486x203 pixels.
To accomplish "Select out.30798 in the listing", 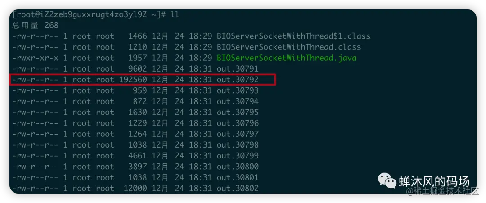I will coord(238,145).
